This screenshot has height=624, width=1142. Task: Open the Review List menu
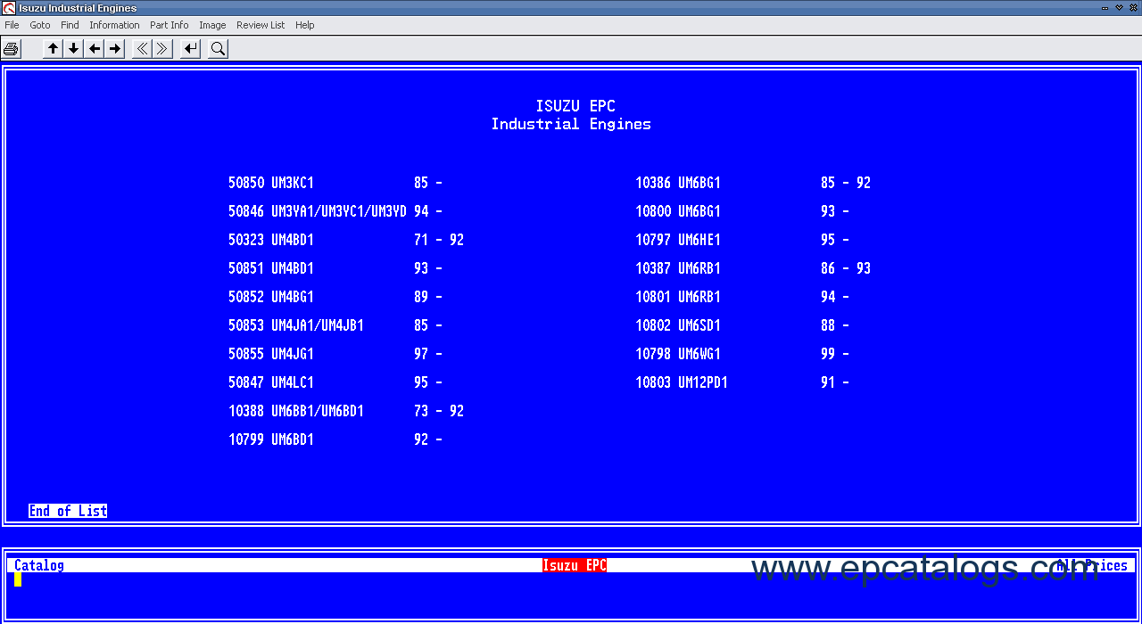pos(261,25)
